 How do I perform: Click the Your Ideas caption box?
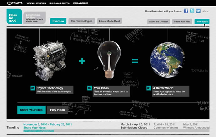point(112,91)
